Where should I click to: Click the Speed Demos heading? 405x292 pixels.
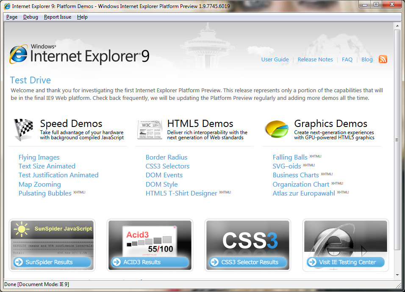[x=71, y=124]
